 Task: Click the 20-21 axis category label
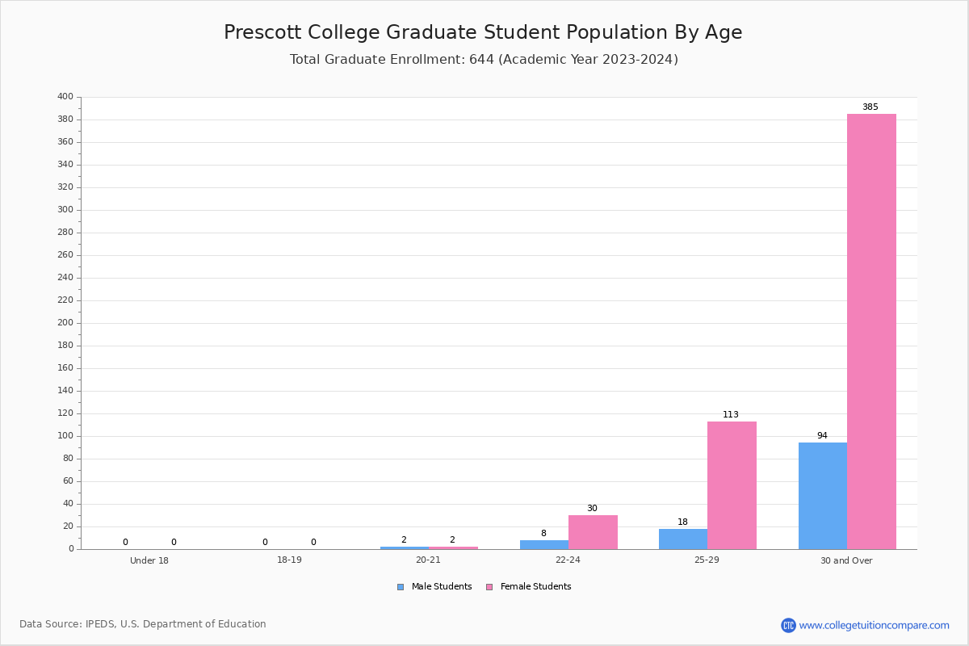pyautogui.click(x=429, y=560)
